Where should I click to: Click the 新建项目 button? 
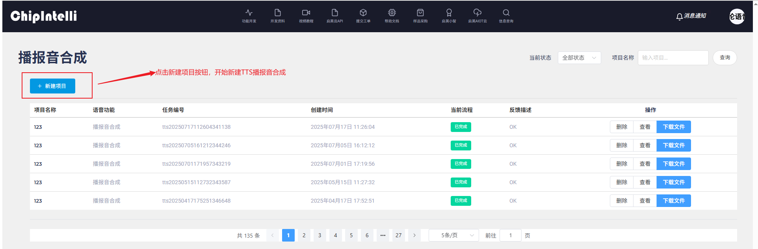[52, 86]
